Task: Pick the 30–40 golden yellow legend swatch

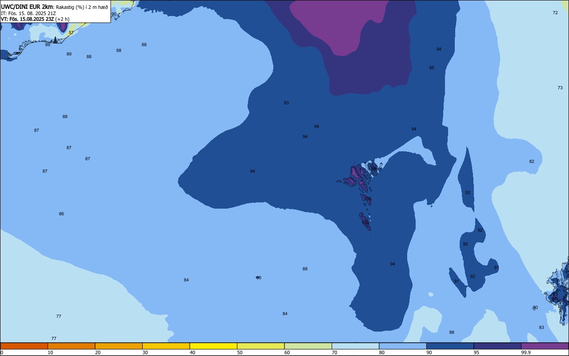Action: point(166,346)
